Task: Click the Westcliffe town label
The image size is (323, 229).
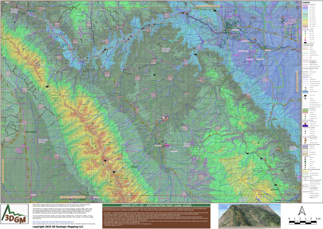Action: click(x=158, y=146)
